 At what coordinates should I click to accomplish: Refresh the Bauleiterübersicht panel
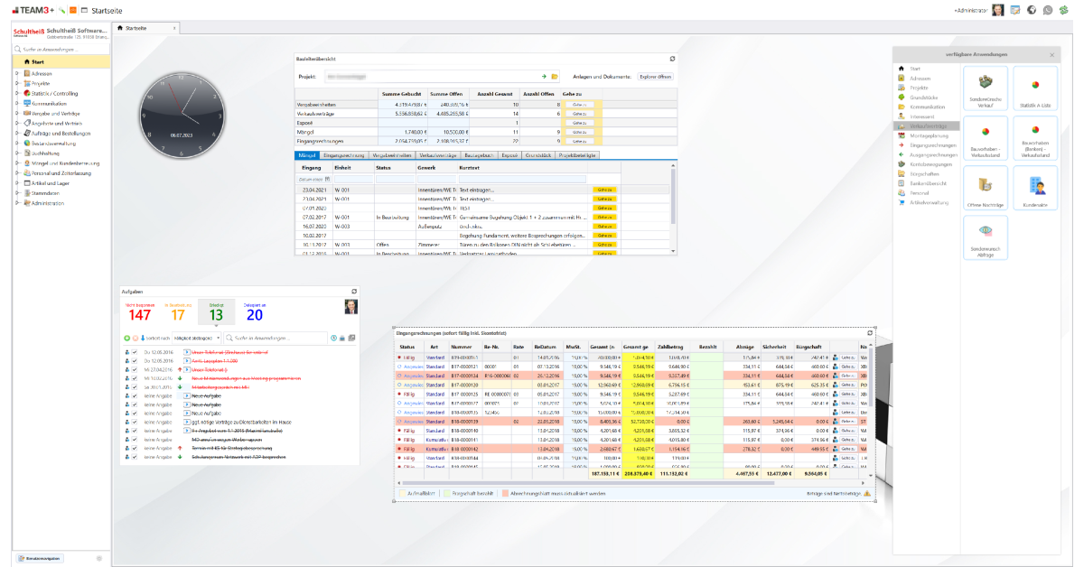672,58
